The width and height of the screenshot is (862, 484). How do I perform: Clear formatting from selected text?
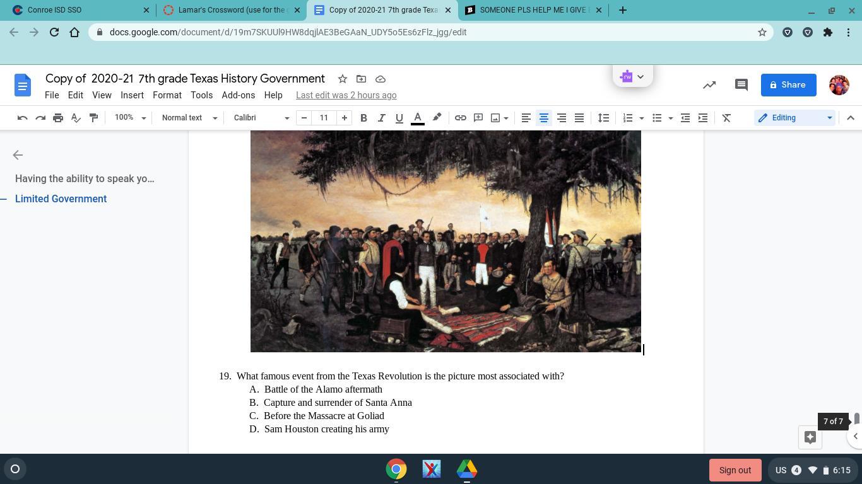726,118
